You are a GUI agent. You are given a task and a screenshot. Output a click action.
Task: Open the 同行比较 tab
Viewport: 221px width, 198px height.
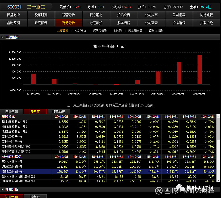click(206, 15)
